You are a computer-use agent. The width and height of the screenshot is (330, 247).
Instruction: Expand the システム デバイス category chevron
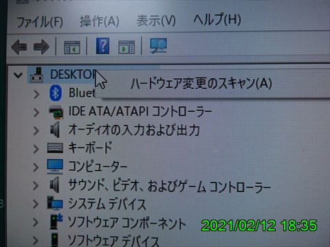[36, 204]
